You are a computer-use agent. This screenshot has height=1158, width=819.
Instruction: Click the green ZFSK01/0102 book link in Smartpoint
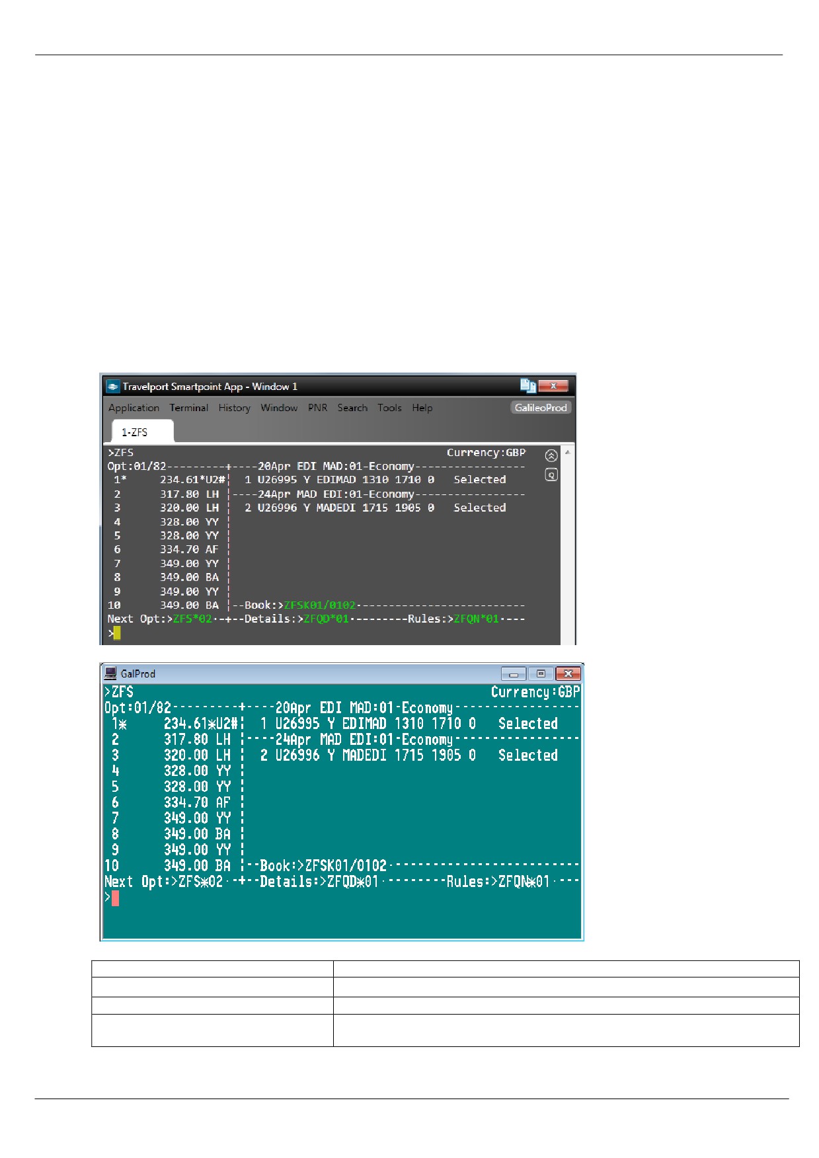click(x=320, y=605)
